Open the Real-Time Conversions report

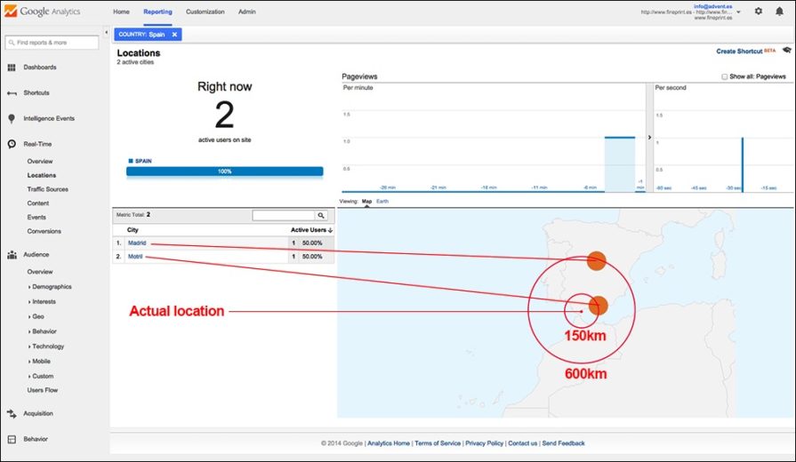click(44, 231)
